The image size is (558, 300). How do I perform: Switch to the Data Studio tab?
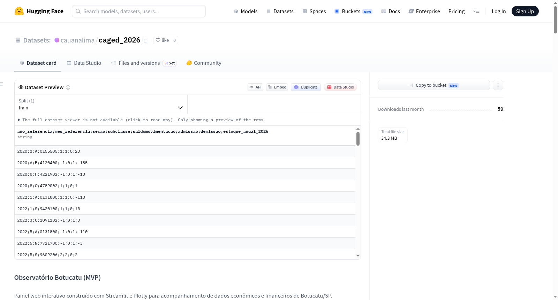(84, 63)
